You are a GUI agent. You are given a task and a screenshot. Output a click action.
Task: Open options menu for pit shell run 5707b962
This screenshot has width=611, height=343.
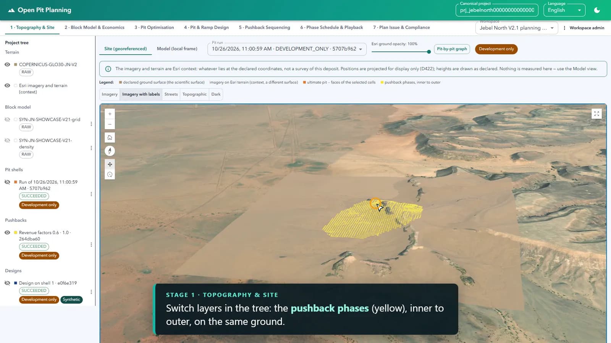coord(91,194)
